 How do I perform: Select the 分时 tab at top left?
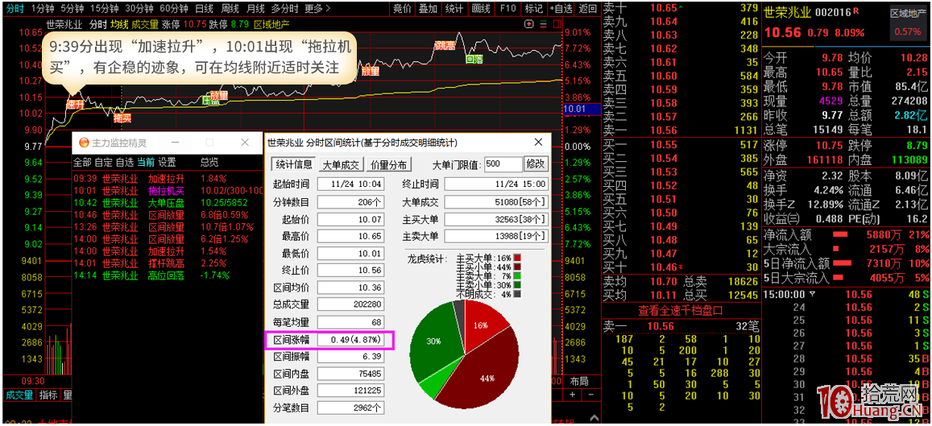click(14, 8)
